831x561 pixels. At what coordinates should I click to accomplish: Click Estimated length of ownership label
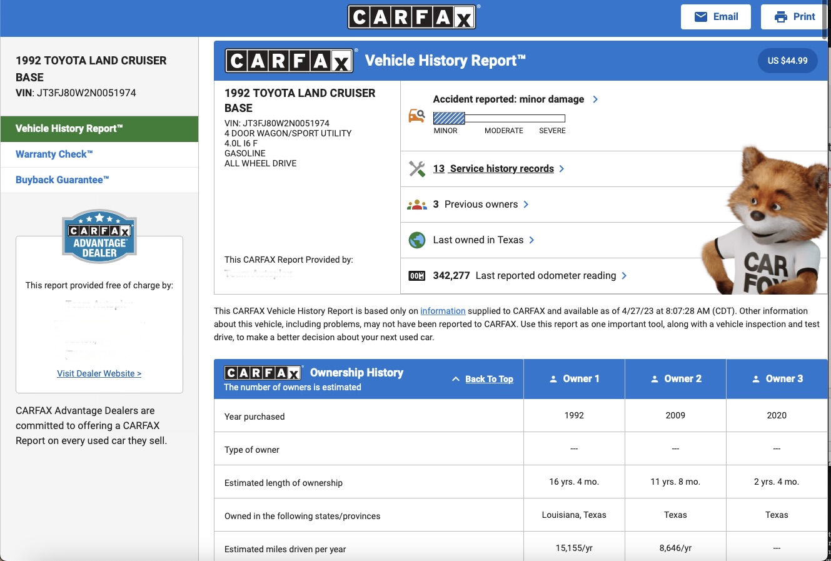pyautogui.click(x=283, y=483)
